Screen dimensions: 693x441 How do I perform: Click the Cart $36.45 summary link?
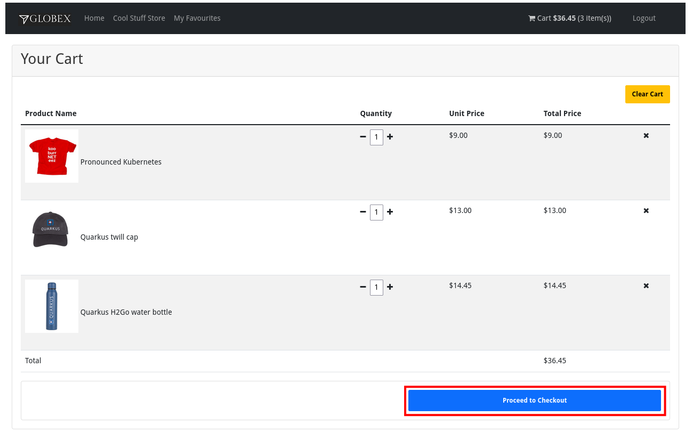point(569,18)
